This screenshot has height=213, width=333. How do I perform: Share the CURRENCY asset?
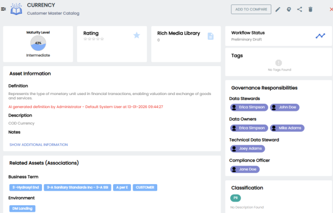click(300, 9)
